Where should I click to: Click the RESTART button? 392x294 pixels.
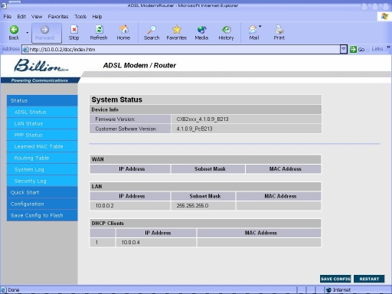[x=369, y=279]
